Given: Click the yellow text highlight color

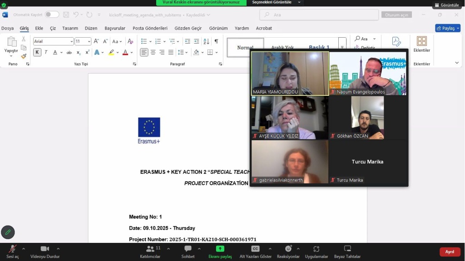Looking at the screenshot, I should pos(111,52).
